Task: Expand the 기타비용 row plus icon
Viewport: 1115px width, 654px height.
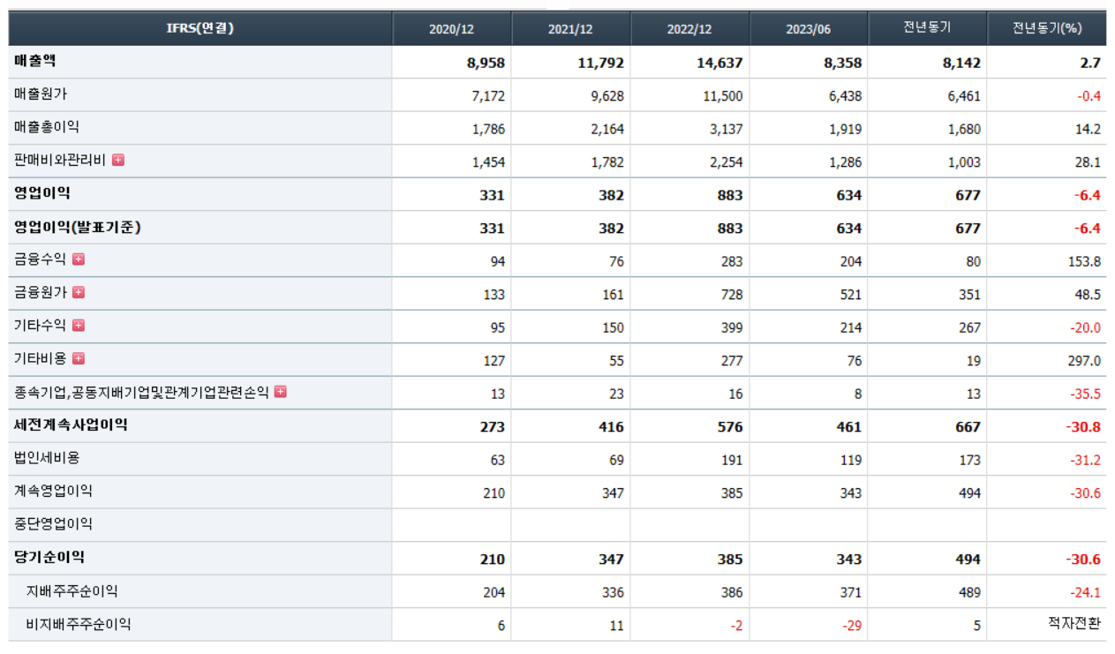Action: [x=79, y=358]
